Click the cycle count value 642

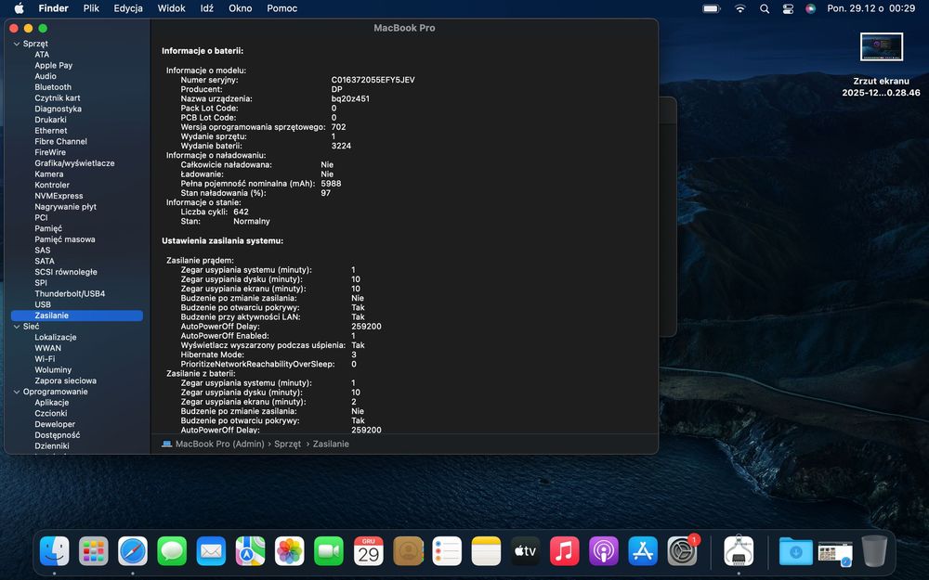(242, 212)
